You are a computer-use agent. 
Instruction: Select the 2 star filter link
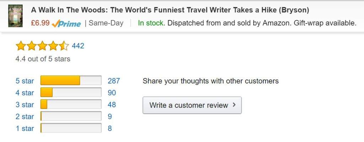coord(25,116)
